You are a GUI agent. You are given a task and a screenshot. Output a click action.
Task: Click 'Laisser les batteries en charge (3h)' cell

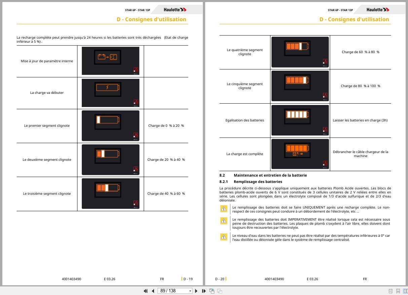pyautogui.click(x=361, y=120)
